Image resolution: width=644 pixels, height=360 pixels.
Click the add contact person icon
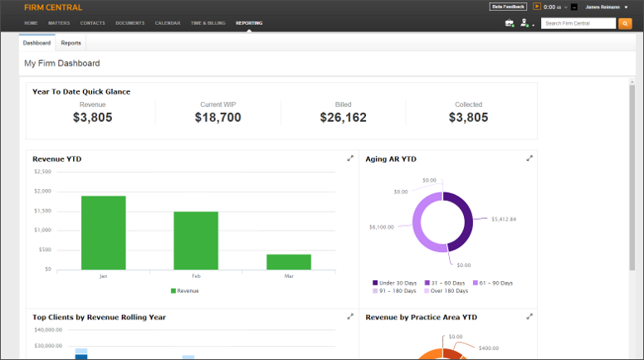tap(524, 23)
